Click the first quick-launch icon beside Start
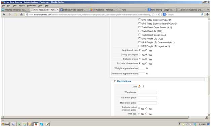Image resolution: width=211 pixels, height=127 pixels. pyautogui.click(x=13, y=124)
